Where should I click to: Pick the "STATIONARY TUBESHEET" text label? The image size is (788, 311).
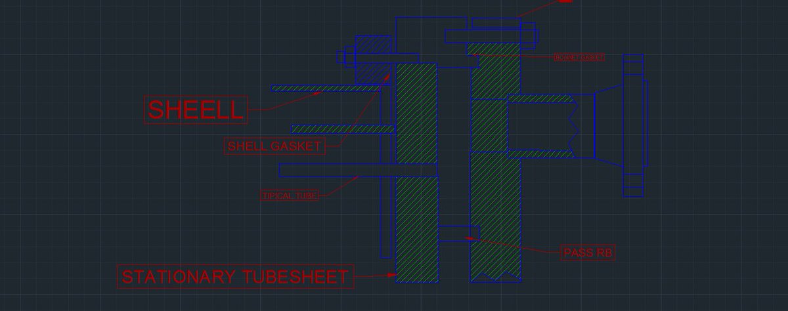tap(235, 277)
